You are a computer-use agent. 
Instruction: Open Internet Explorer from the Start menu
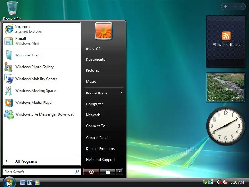tap(42, 29)
